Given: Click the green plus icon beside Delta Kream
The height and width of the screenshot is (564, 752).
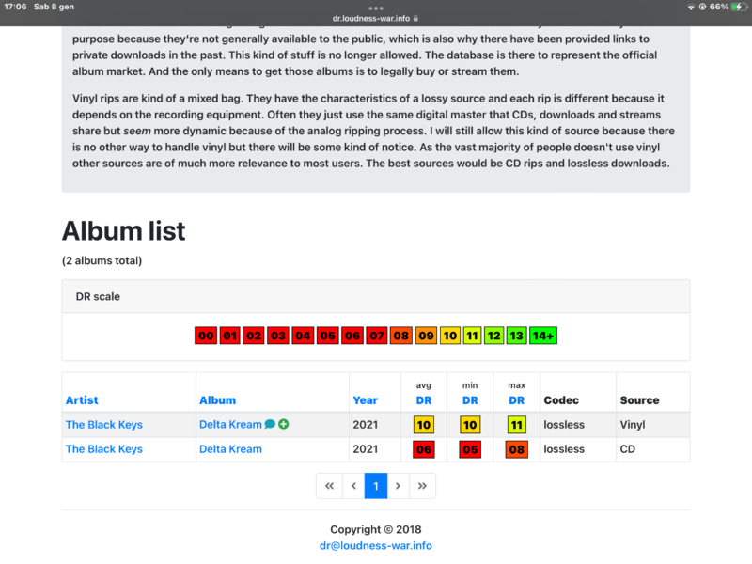Looking at the screenshot, I should (283, 425).
